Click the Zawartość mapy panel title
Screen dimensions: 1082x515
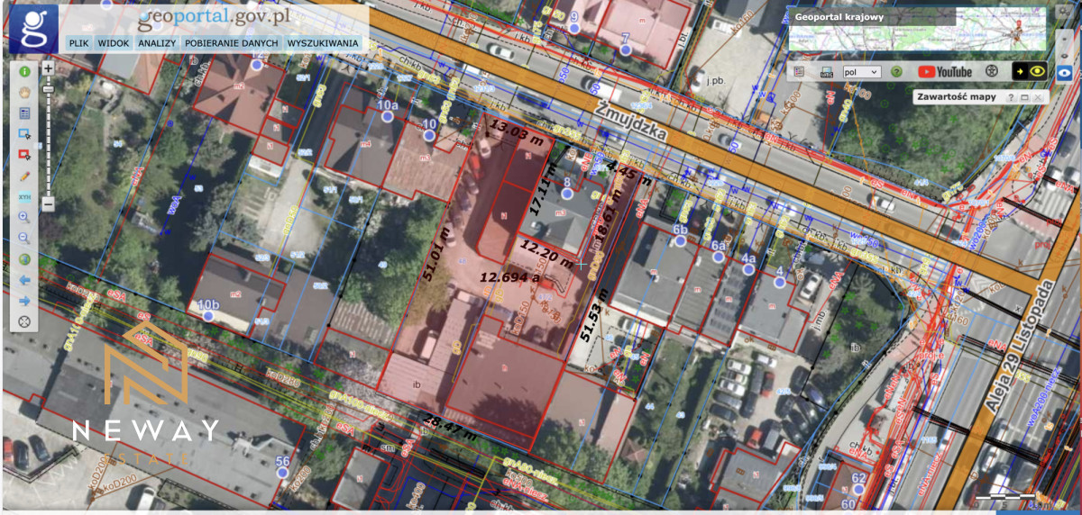958,97
